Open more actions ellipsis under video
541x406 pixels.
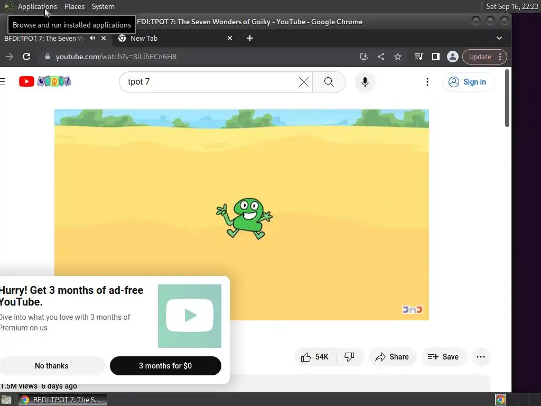point(481,357)
